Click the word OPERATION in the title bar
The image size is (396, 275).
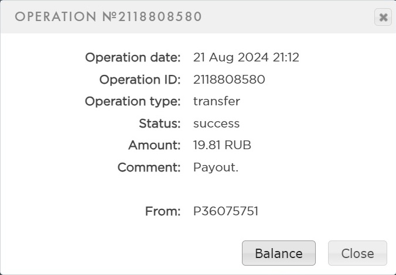pos(52,17)
